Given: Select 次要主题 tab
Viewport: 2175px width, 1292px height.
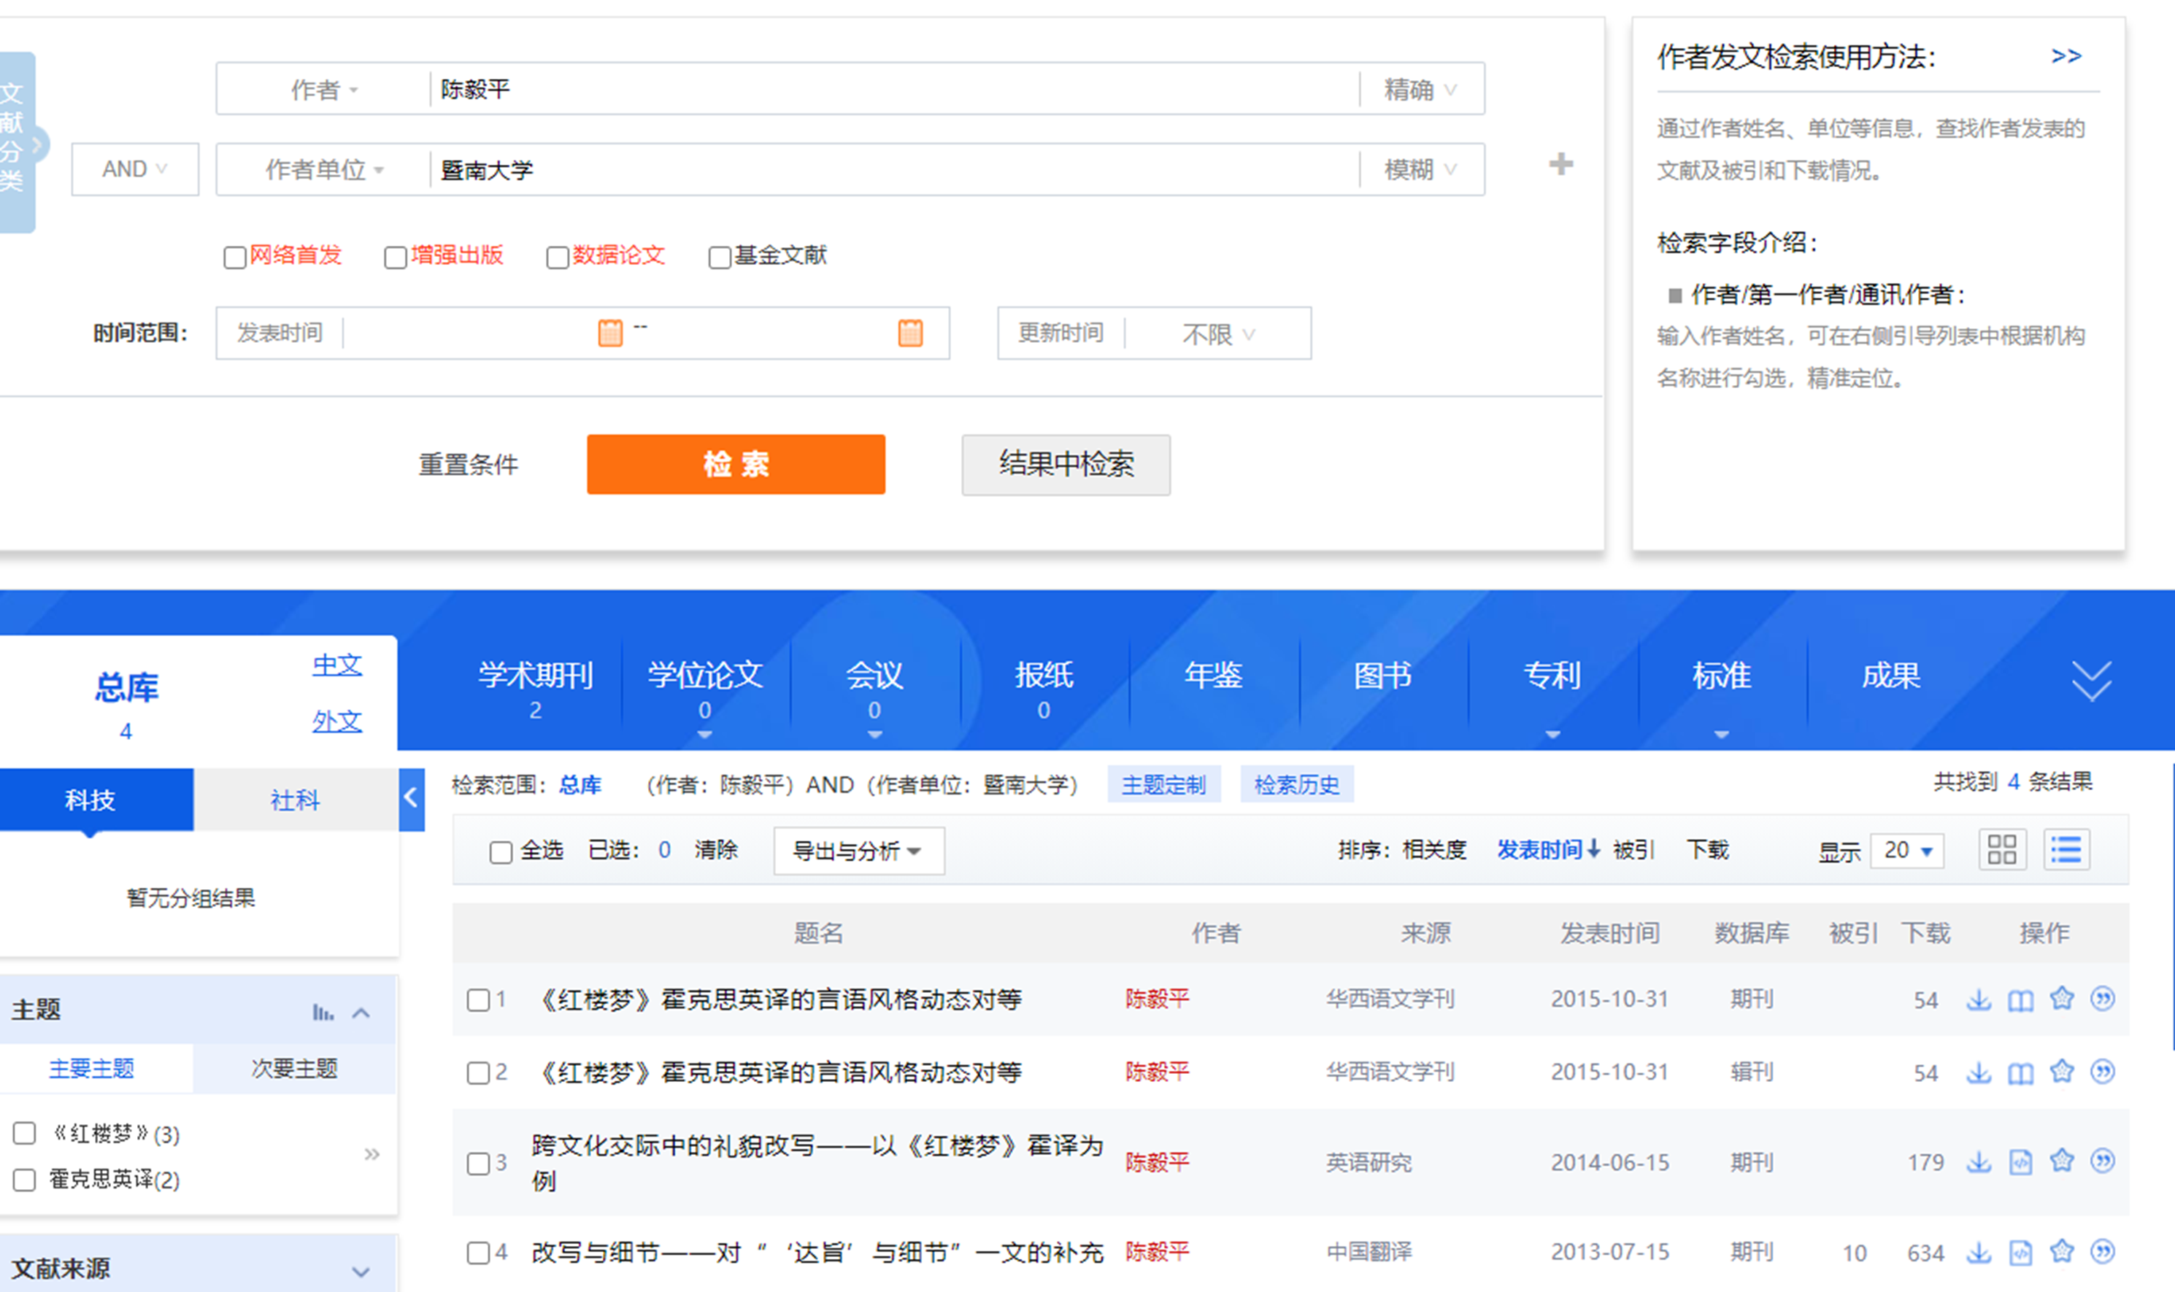Looking at the screenshot, I should click(x=294, y=1068).
